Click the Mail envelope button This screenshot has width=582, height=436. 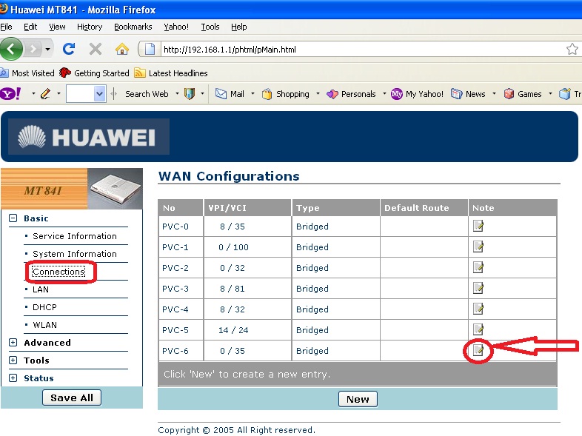pyautogui.click(x=230, y=94)
